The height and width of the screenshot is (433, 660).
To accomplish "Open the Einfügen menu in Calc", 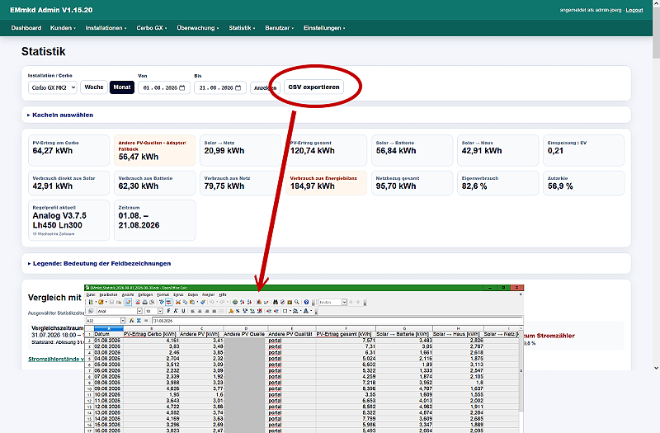I will click(145, 294).
